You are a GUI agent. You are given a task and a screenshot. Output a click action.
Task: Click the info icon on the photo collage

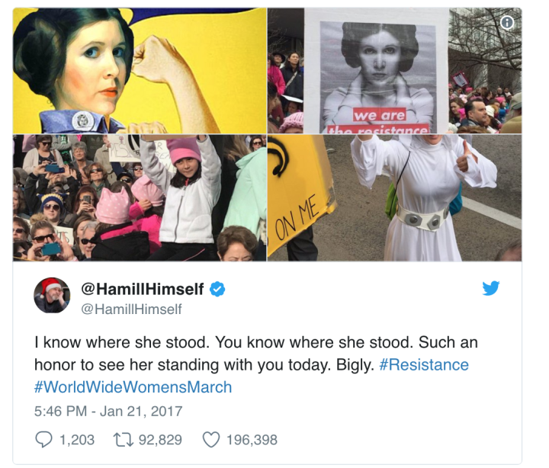[507, 23]
